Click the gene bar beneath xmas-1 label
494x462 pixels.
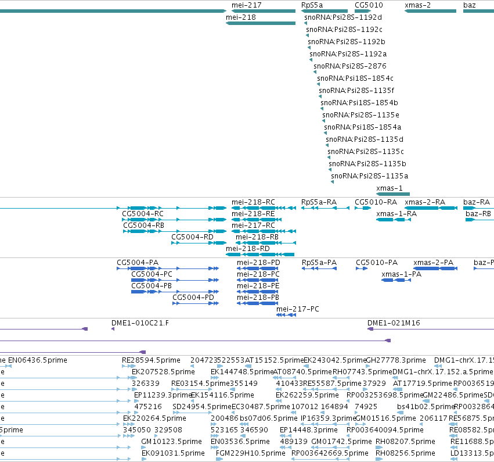(393, 194)
